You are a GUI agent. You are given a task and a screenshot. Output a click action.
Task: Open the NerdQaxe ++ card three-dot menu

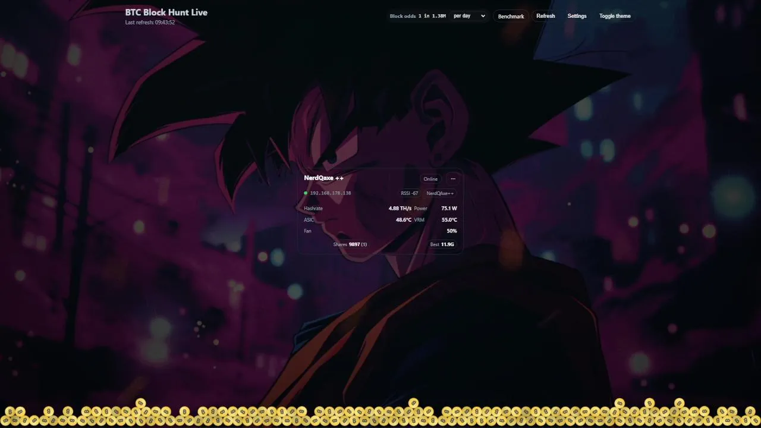click(453, 179)
